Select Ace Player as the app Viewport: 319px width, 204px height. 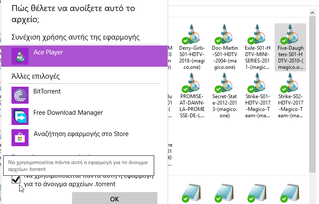tap(84, 56)
